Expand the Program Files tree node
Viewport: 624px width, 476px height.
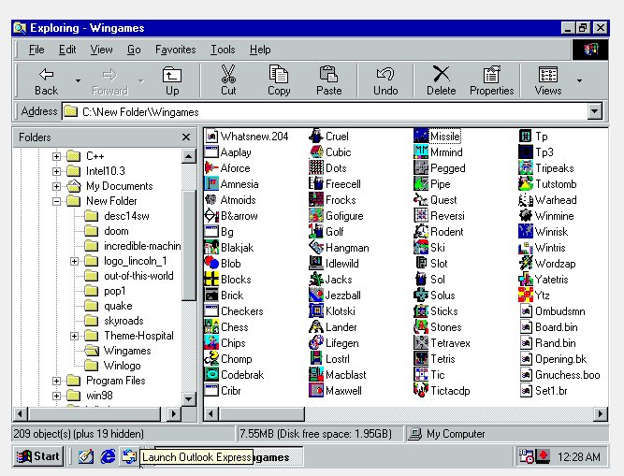(x=56, y=381)
